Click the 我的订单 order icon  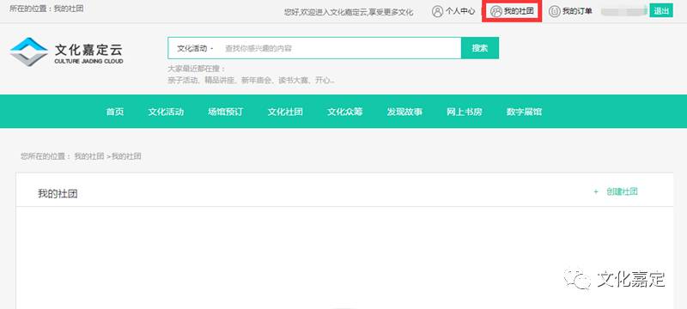point(555,11)
